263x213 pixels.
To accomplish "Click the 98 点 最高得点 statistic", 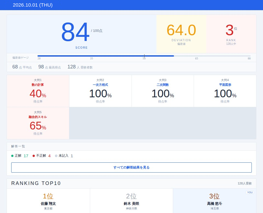I will (50, 67).
